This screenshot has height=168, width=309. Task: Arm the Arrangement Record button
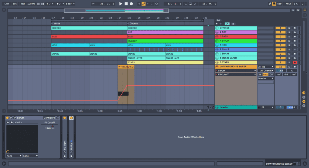131,4
